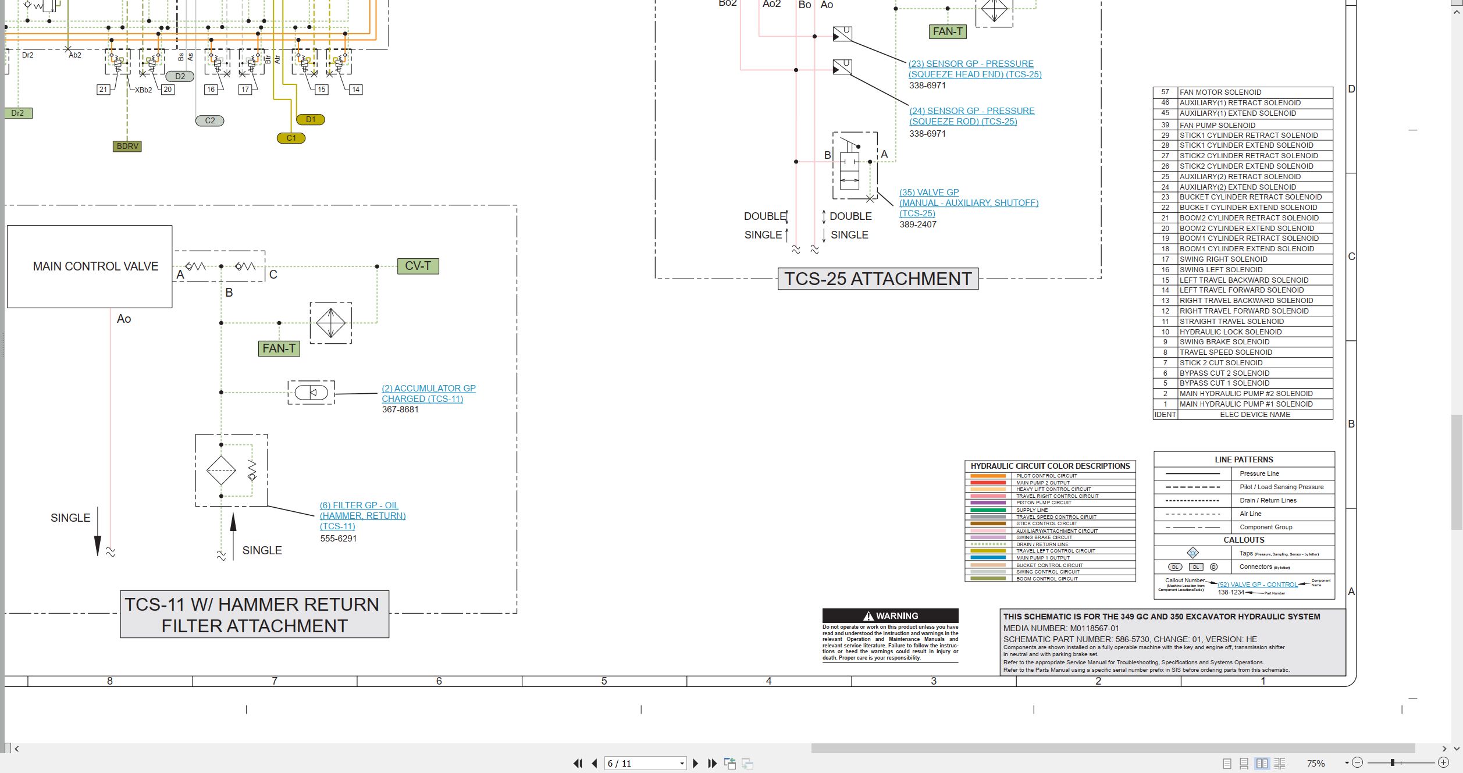Jump to the last page
This screenshot has height=773, width=1463.
point(712,763)
